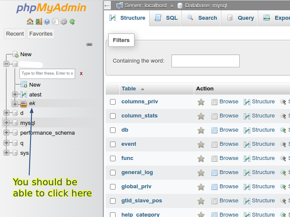Browse the general_log table
290x217 pixels.
[x=225, y=172]
